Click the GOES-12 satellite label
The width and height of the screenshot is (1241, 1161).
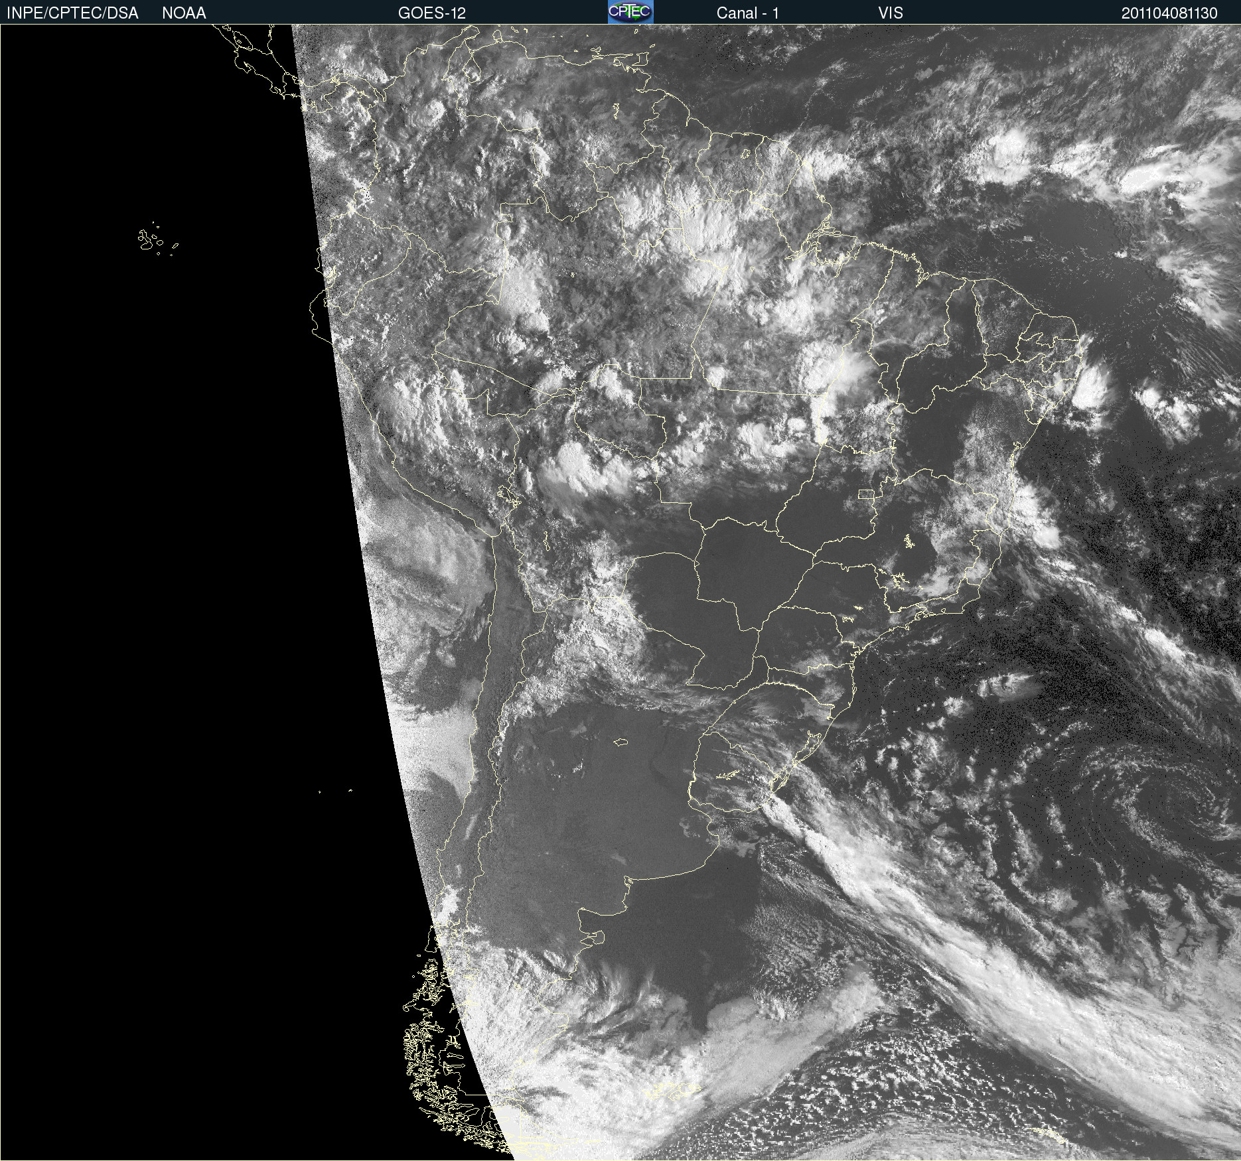[432, 13]
